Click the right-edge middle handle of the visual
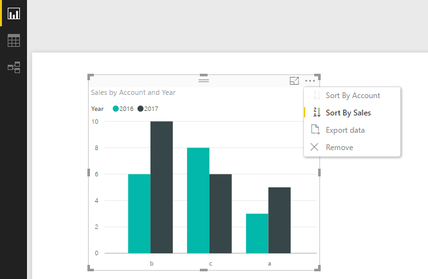This screenshot has width=428, height=279. pyautogui.click(x=319, y=173)
